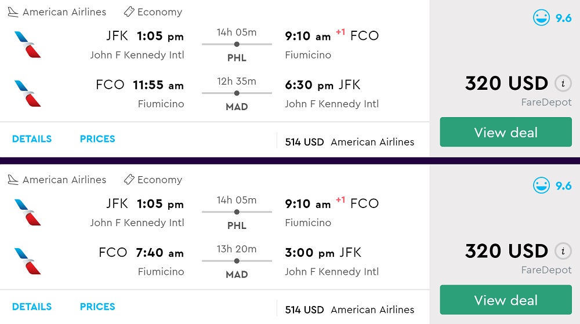Select the 514 USD American Airlines offer under the 12h 35m return
This screenshot has width=580, height=324.
[x=350, y=142]
